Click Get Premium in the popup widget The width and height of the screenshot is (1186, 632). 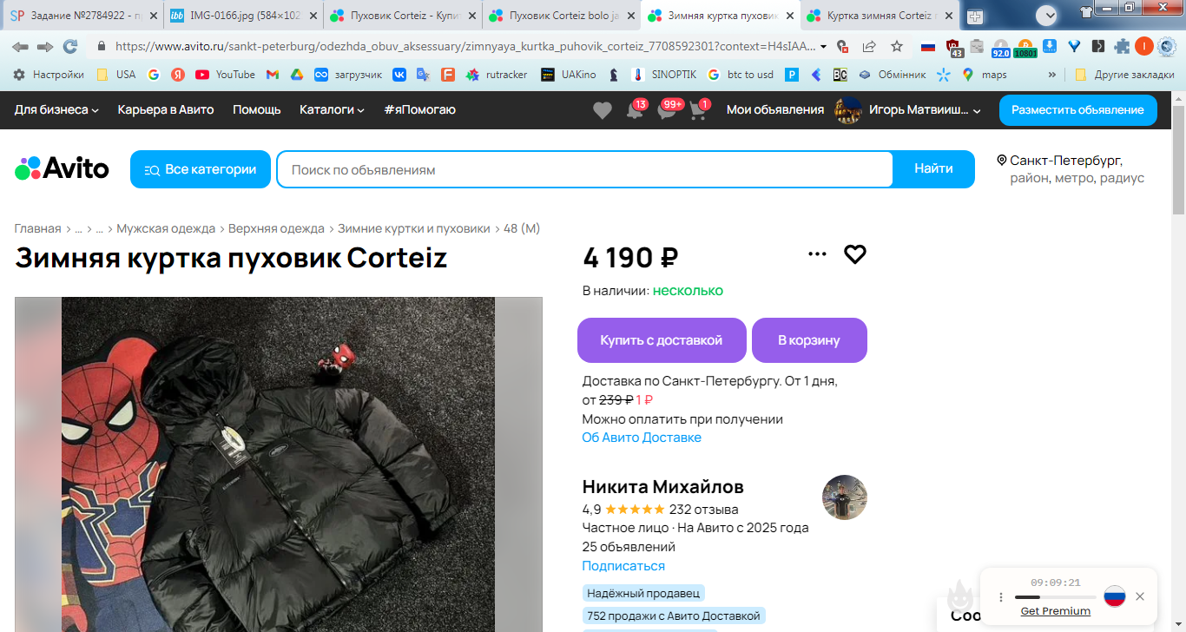1055,611
